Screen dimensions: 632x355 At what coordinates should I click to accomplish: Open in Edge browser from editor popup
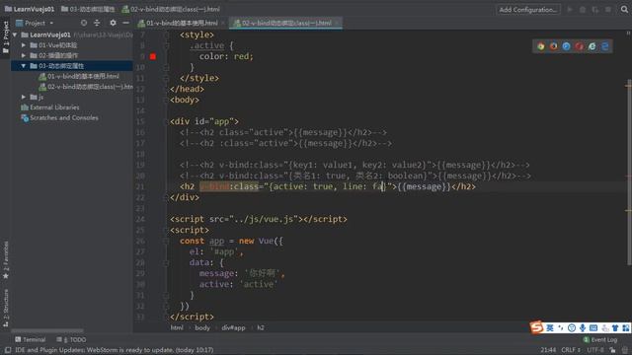pos(605,46)
